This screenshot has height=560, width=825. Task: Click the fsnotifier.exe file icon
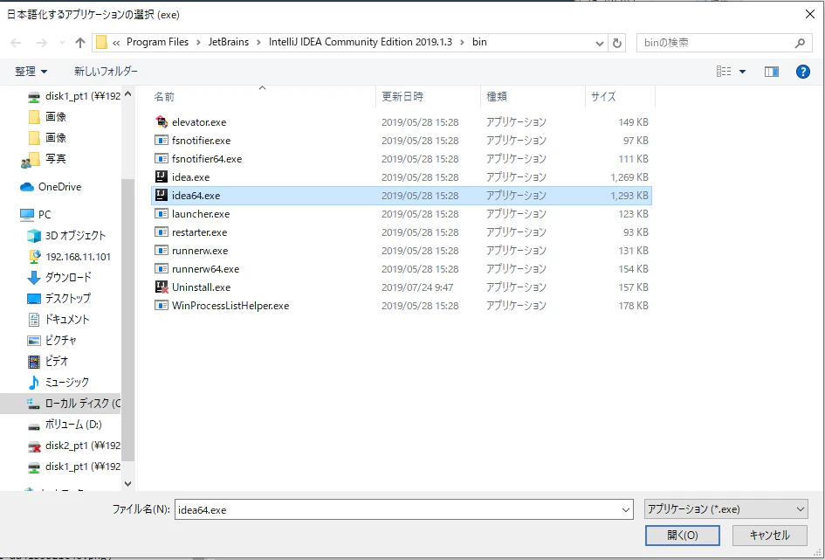point(161,141)
